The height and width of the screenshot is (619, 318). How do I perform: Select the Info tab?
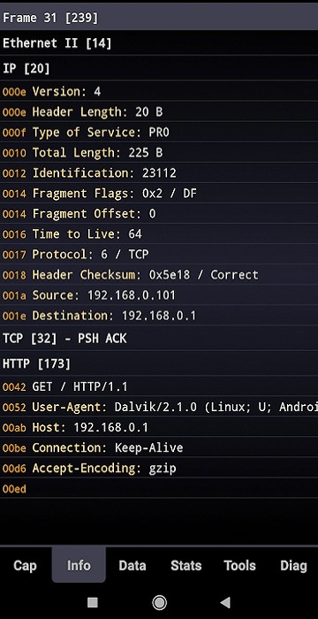pyautogui.click(x=79, y=565)
